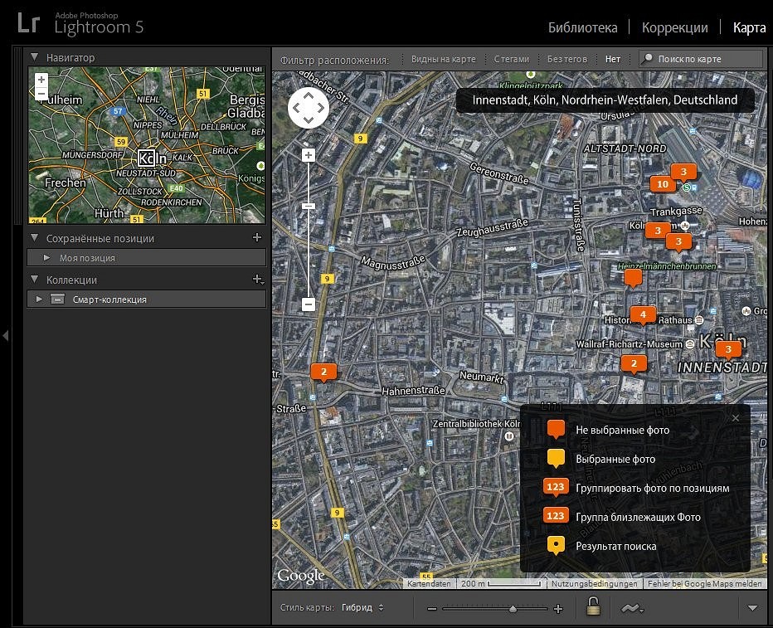Click the map pan control arrows
Image resolution: width=773 pixels, height=628 pixels.
click(x=309, y=108)
